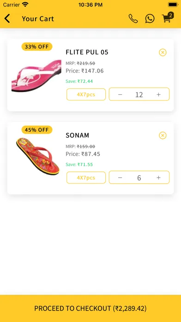This screenshot has width=181, height=322.
Task: Select 4X7pcs size for FLITE PUL 05
Action: (x=86, y=94)
